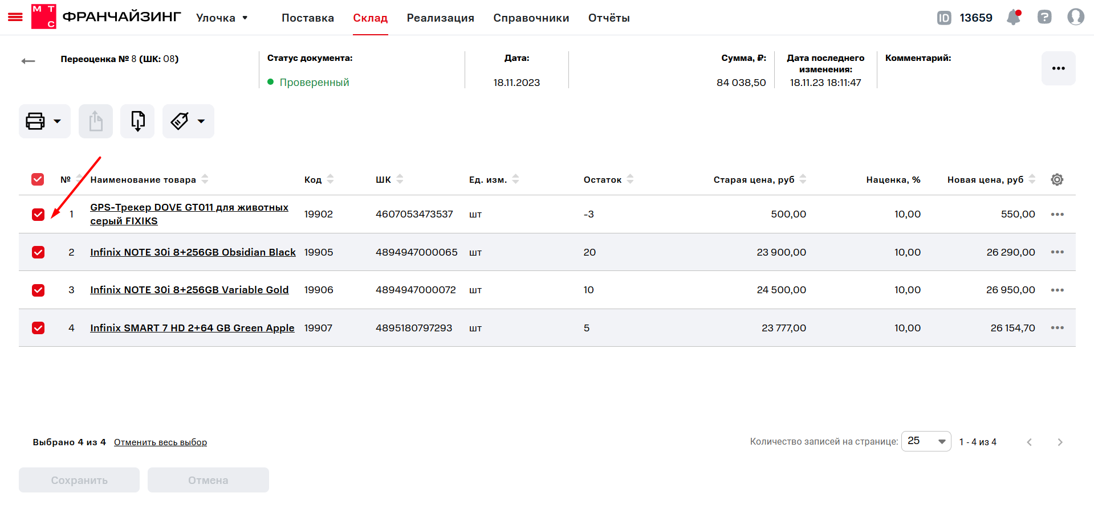
Task: Click barcode 4607053473537 cell
Action: point(414,214)
